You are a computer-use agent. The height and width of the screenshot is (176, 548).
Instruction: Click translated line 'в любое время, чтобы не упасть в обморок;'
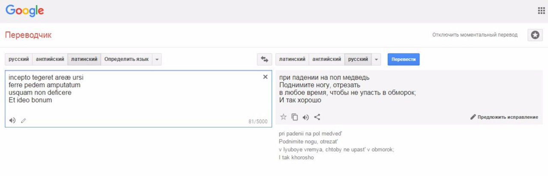click(348, 93)
